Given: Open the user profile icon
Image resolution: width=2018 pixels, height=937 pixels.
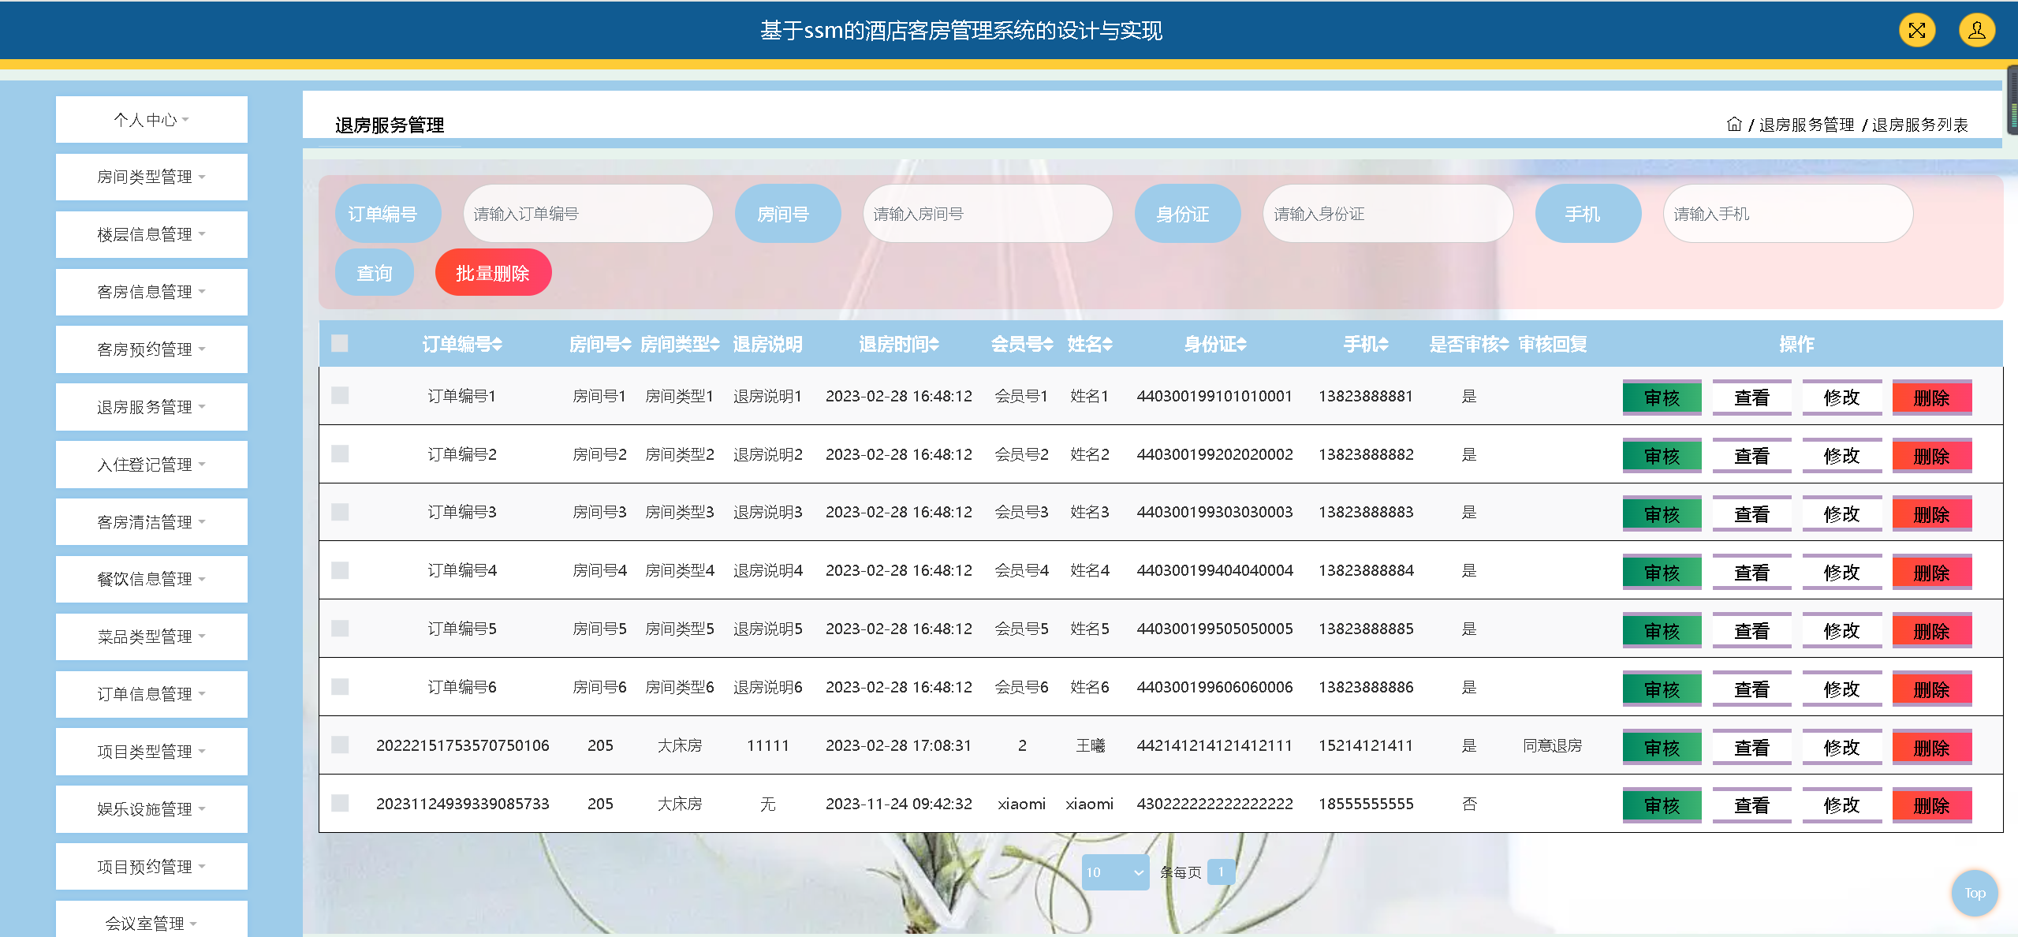Looking at the screenshot, I should tap(1976, 31).
